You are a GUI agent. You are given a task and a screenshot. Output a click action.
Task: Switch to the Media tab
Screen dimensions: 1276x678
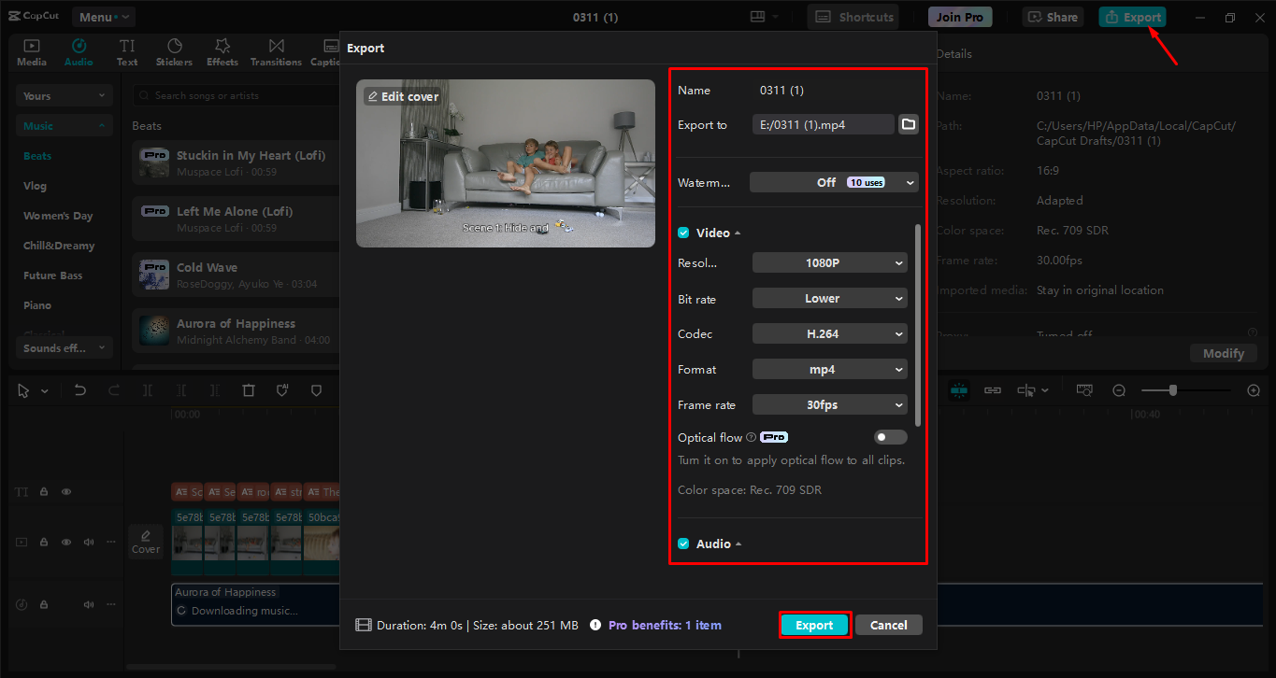(x=32, y=52)
